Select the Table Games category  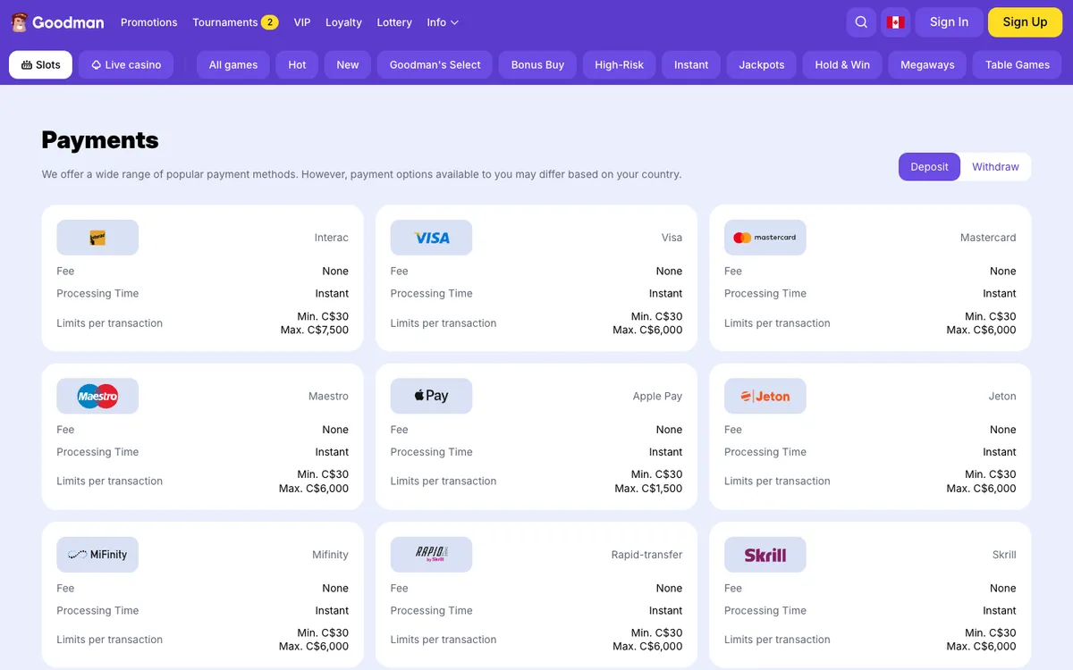pyautogui.click(x=1018, y=64)
